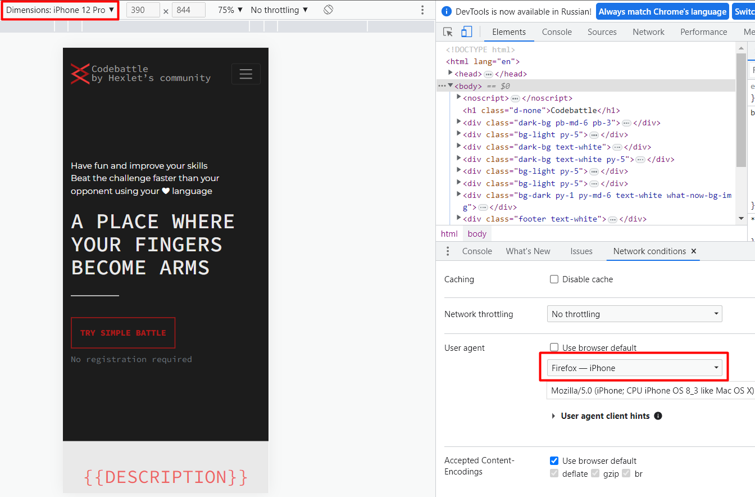755x497 pixels.
Task: Open the Performance tab
Action: point(703,32)
